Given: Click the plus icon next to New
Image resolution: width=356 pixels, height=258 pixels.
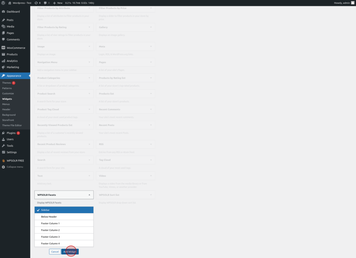Looking at the screenshot, I should point(55,3).
